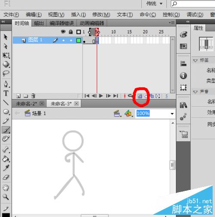This screenshot has height=217, width=215.
Task: Select the Oval tool
Action: coord(6,112)
